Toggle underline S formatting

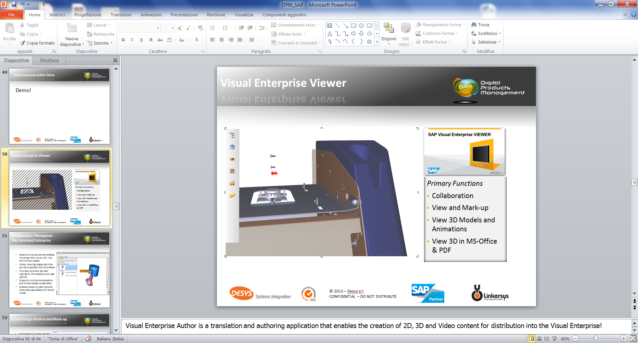click(x=141, y=40)
